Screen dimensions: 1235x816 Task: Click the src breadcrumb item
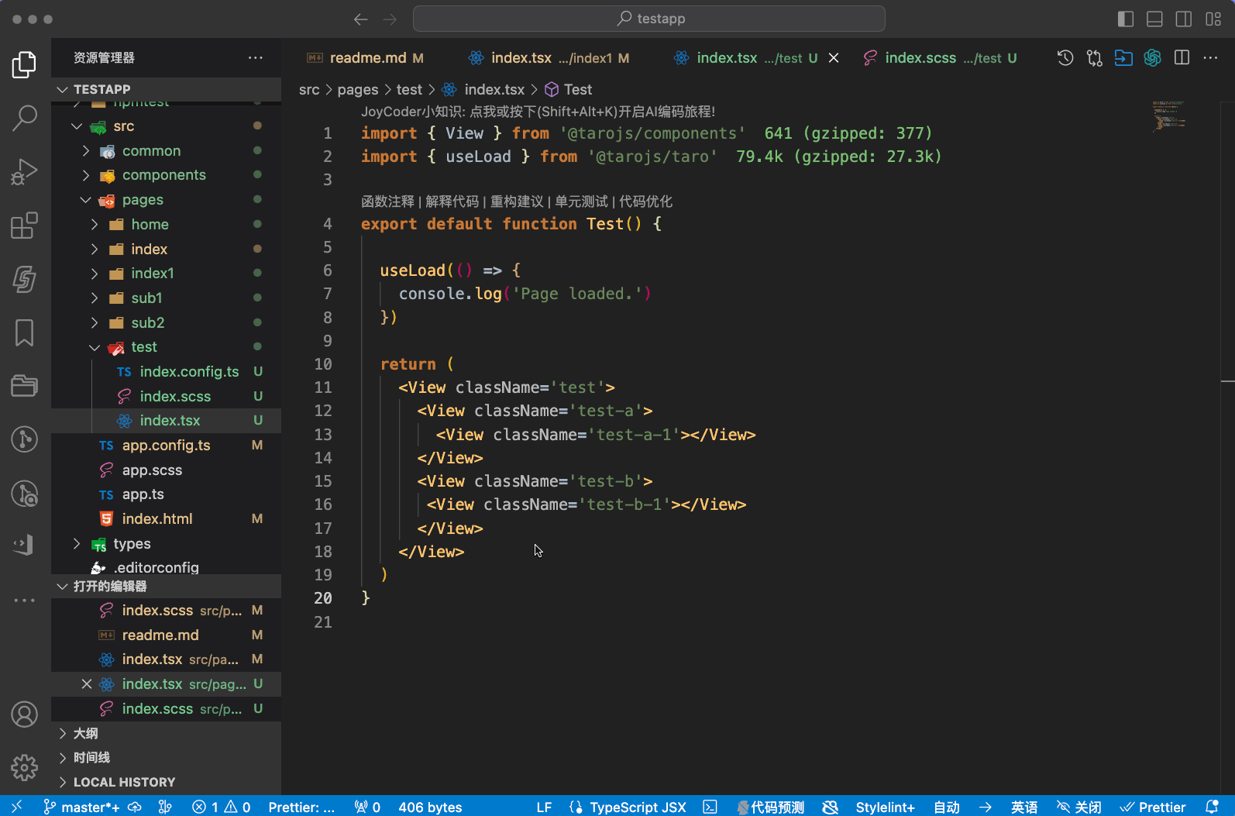[309, 89]
